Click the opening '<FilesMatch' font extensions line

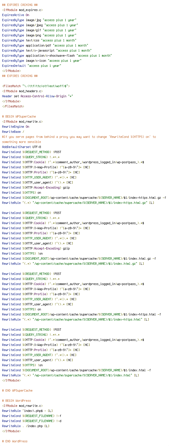coord(36,86)
